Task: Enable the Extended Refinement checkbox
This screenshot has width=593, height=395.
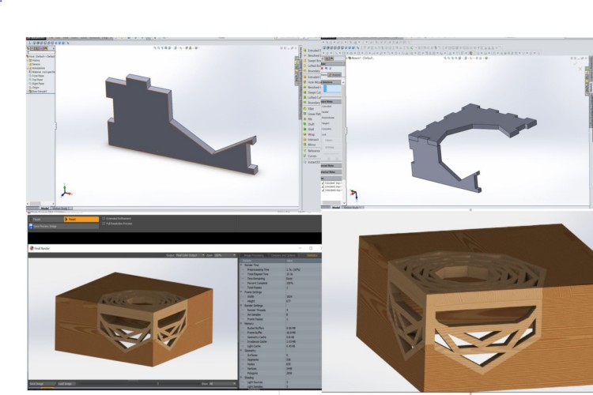Action: (x=104, y=219)
